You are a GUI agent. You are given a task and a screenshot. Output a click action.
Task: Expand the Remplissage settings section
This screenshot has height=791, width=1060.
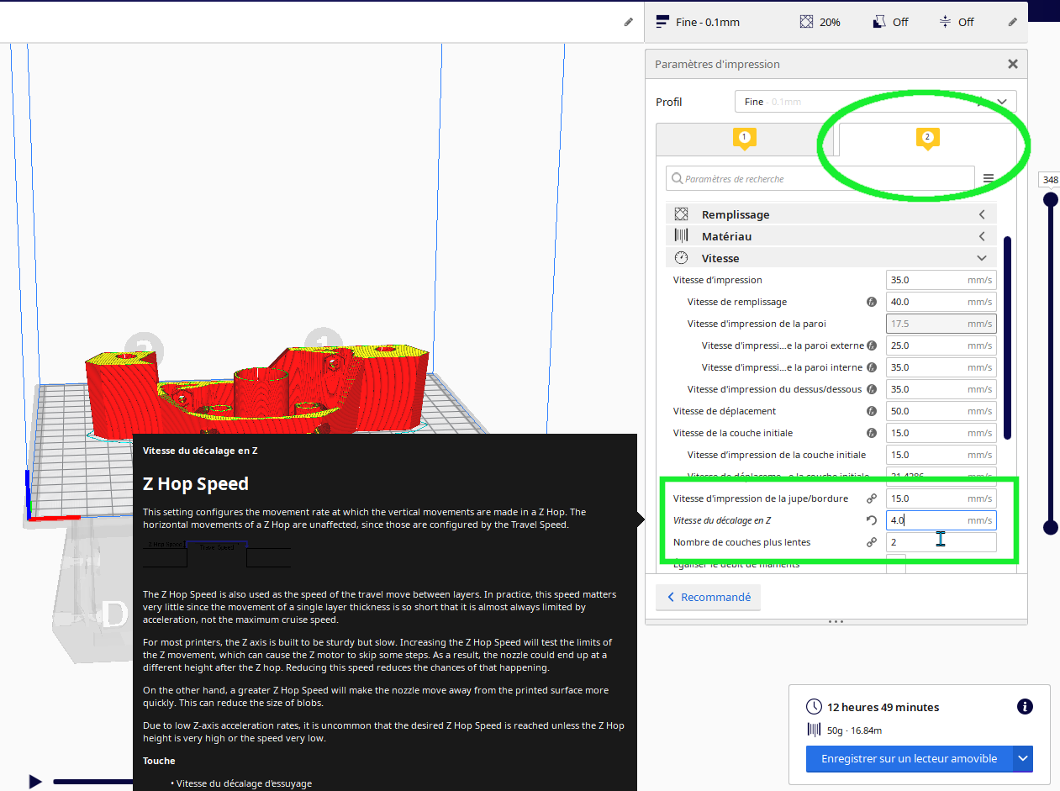pos(981,214)
